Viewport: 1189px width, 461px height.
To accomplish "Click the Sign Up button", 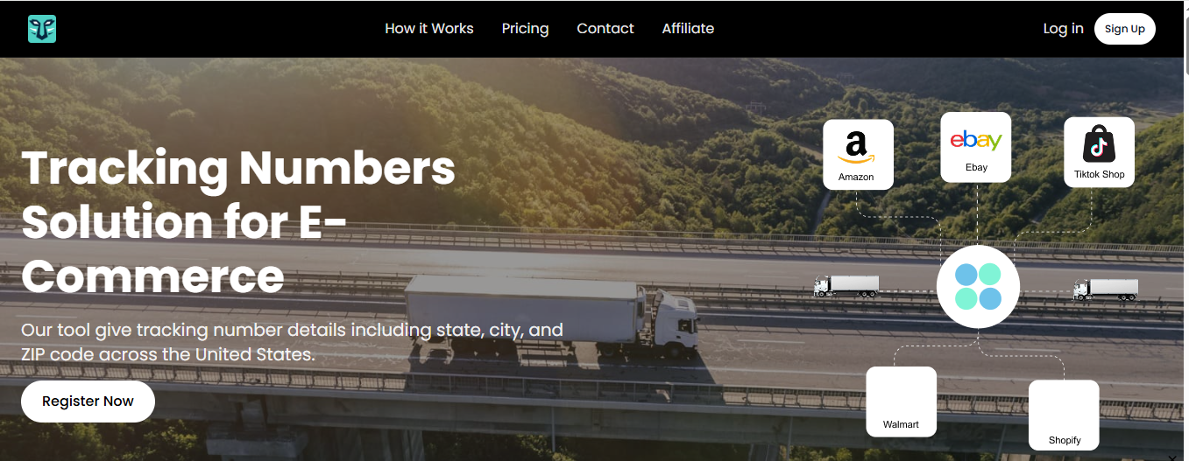I will pos(1125,29).
